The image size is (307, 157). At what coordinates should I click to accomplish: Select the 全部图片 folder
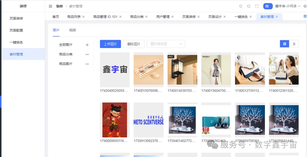coord(66,45)
